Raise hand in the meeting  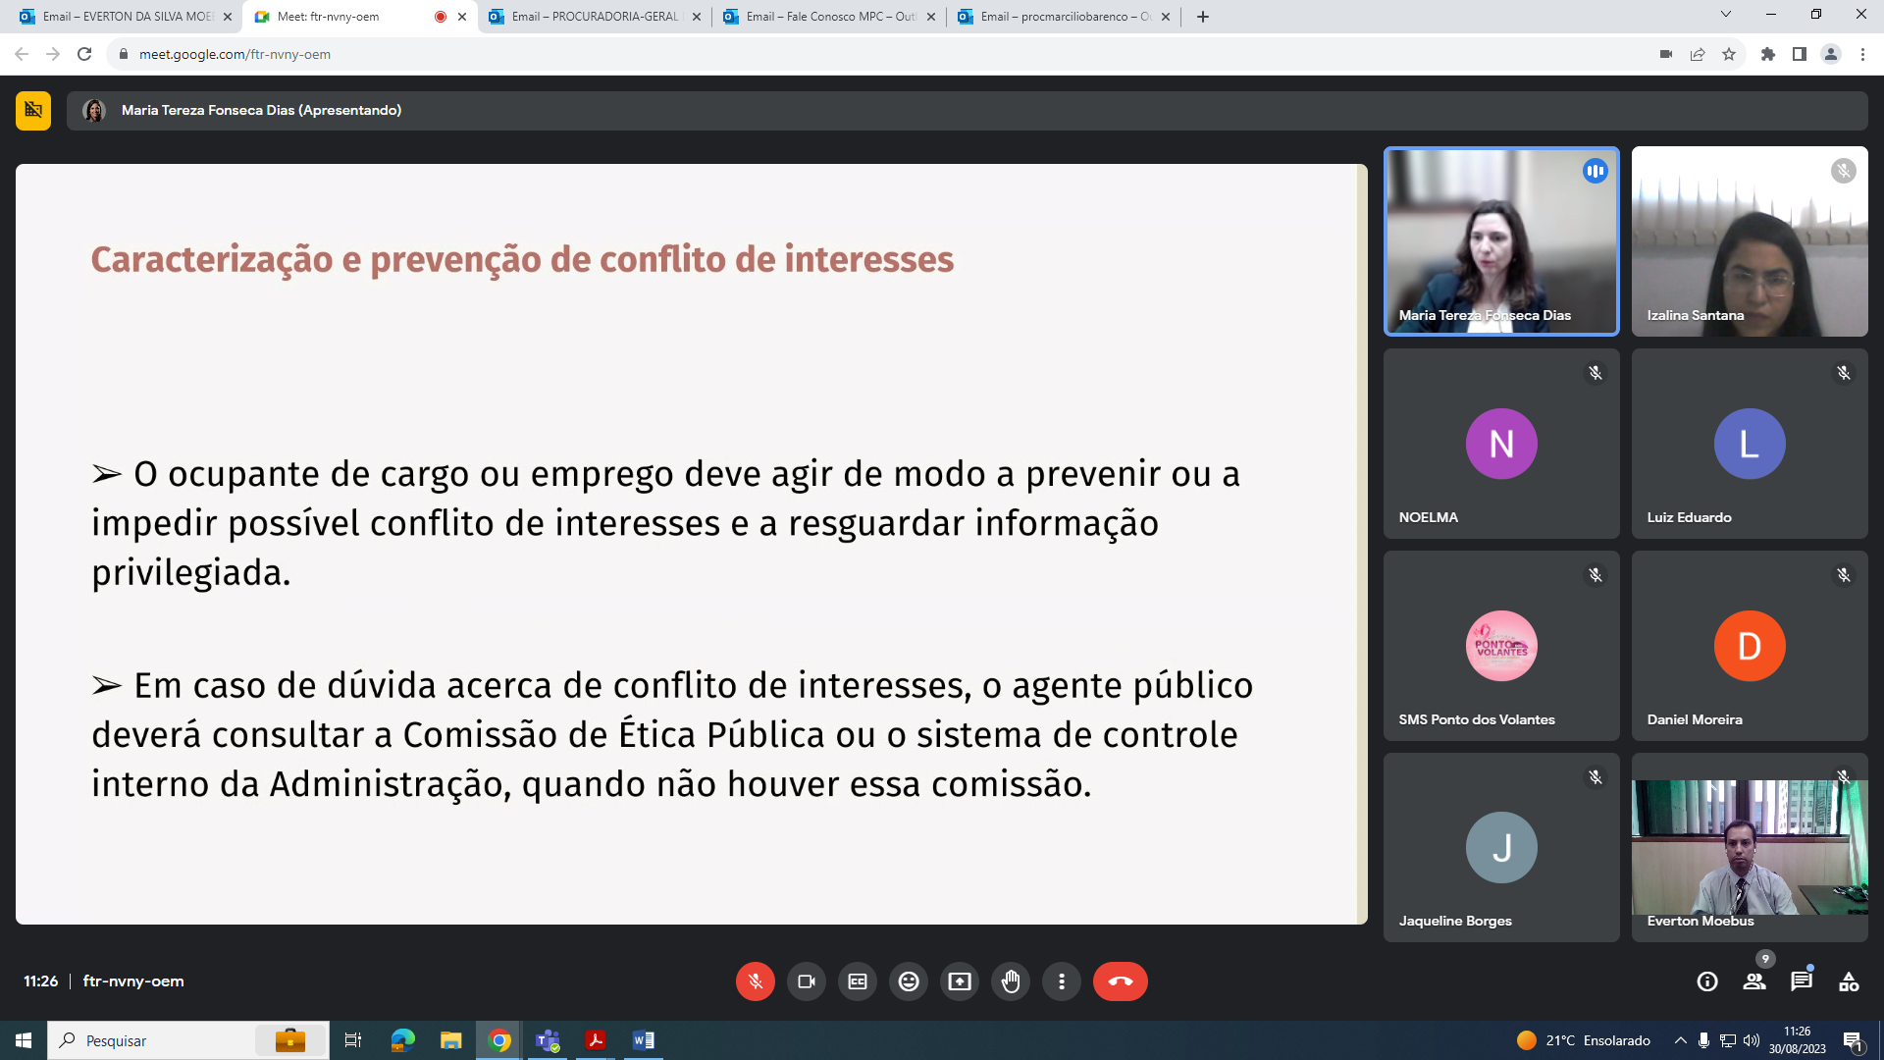click(x=1011, y=981)
